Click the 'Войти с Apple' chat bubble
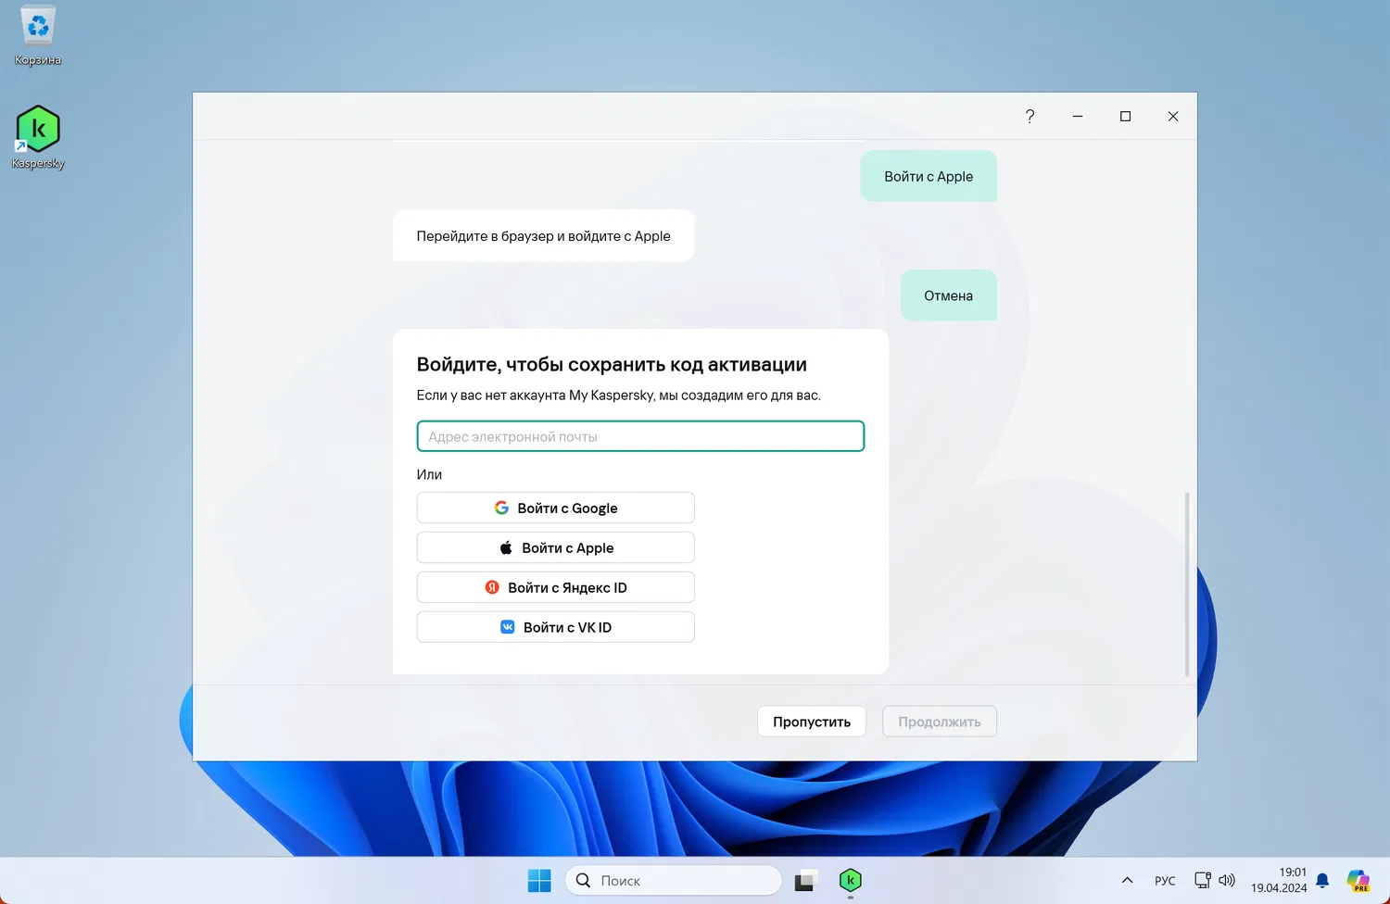1390x904 pixels. tap(929, 176)
